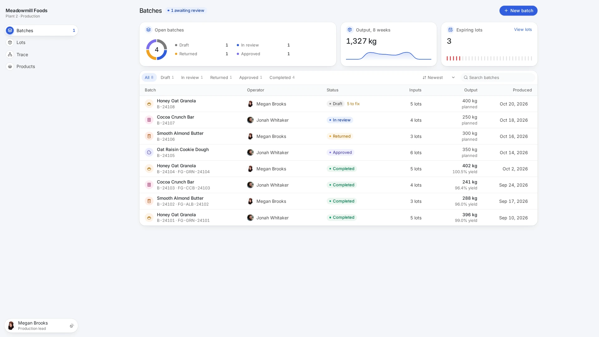Image resolution: width=599 pixels, height=337 pixels.
Task: Open the View lots link
Action: click(x=523, y=30)
